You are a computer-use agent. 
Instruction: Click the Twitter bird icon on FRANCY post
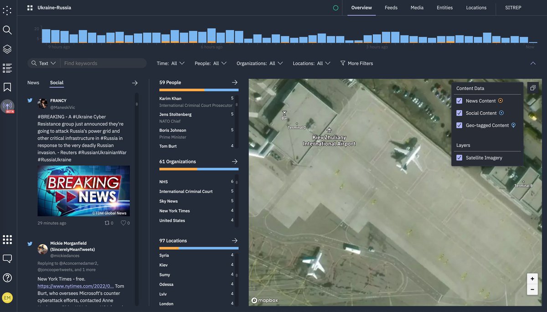30,100
